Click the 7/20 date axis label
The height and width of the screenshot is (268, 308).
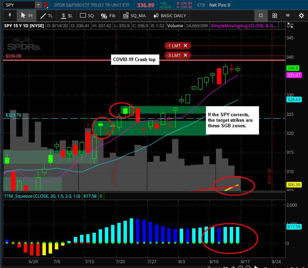[x=120, y=262]
